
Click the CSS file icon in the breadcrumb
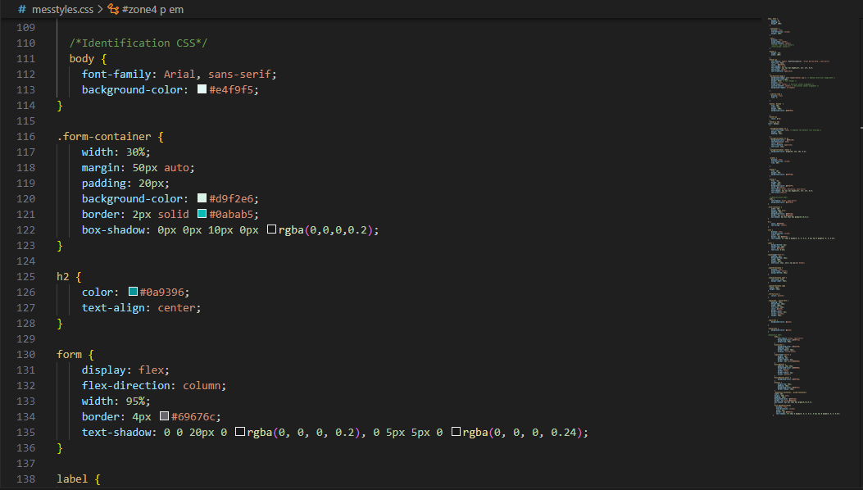coord(21,9)
